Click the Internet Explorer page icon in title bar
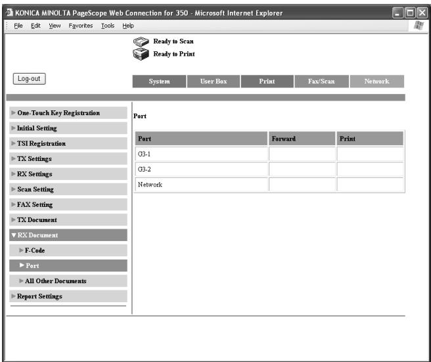The image size is (431, 362). click(x=10, y=12)
